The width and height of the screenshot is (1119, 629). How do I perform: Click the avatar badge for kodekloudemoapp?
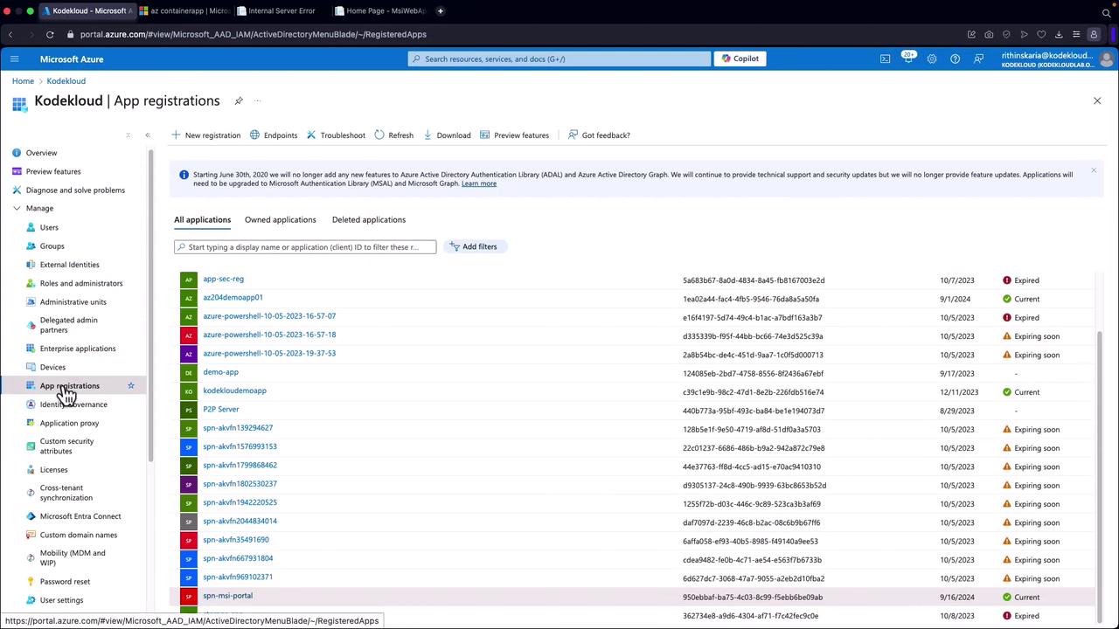[x=189, y=392]
